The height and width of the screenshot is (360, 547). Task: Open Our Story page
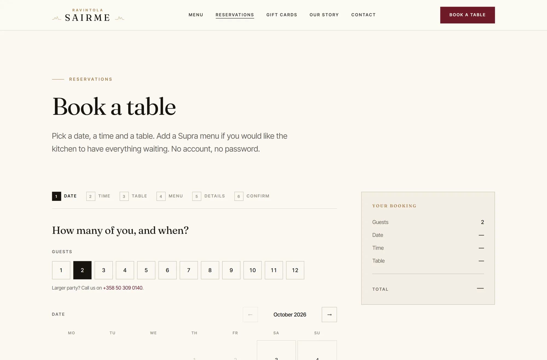click(x=324, y=15)
